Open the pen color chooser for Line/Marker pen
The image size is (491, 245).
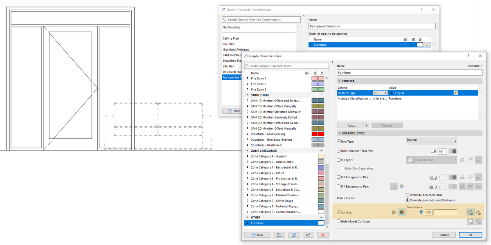tap(453, 151)
